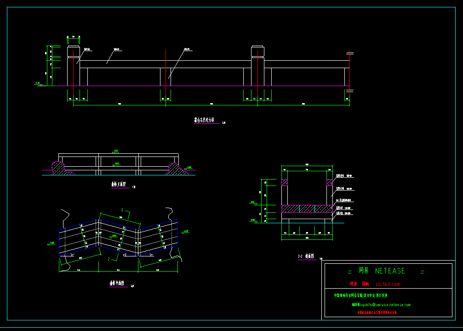Click the elevation marker left of plan view

[x=51, y=243]
